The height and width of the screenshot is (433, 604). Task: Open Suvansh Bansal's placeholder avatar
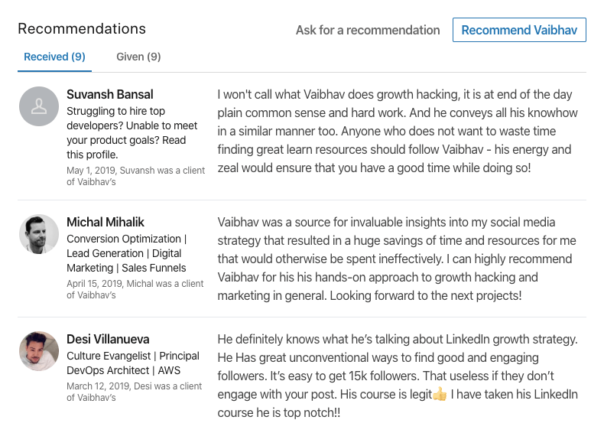coord(39,106)
